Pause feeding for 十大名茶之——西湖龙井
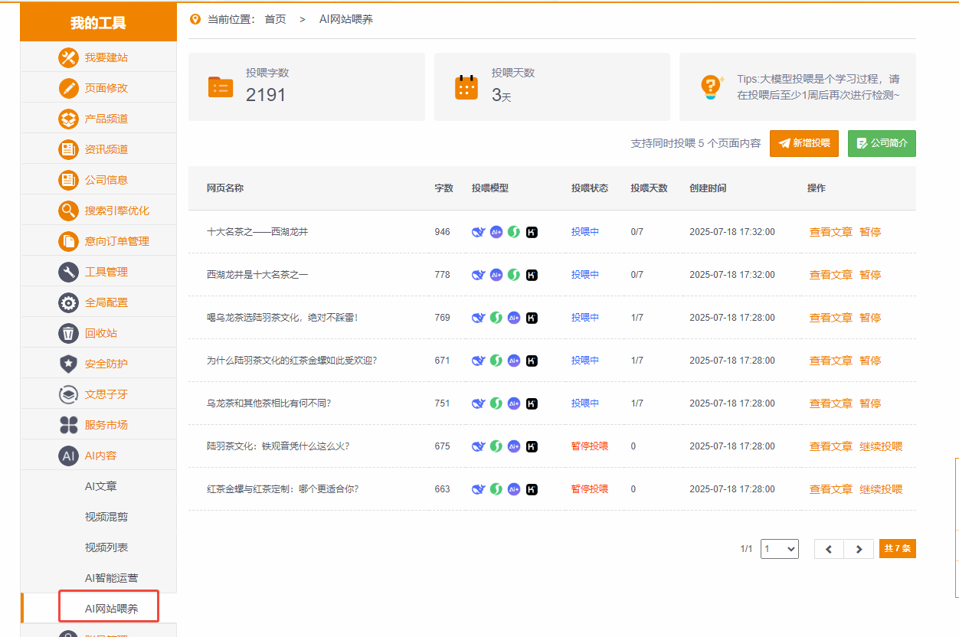Screen dimensions: 959x637 tap(870, 232)
